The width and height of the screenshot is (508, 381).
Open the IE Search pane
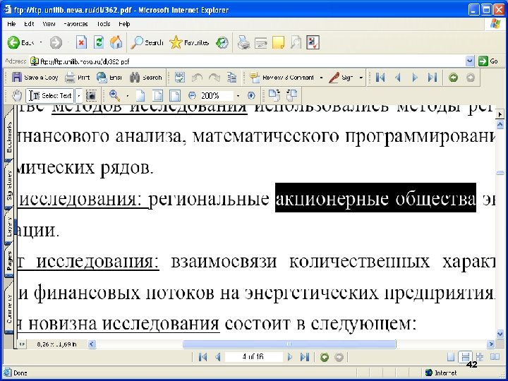(147, 42)
